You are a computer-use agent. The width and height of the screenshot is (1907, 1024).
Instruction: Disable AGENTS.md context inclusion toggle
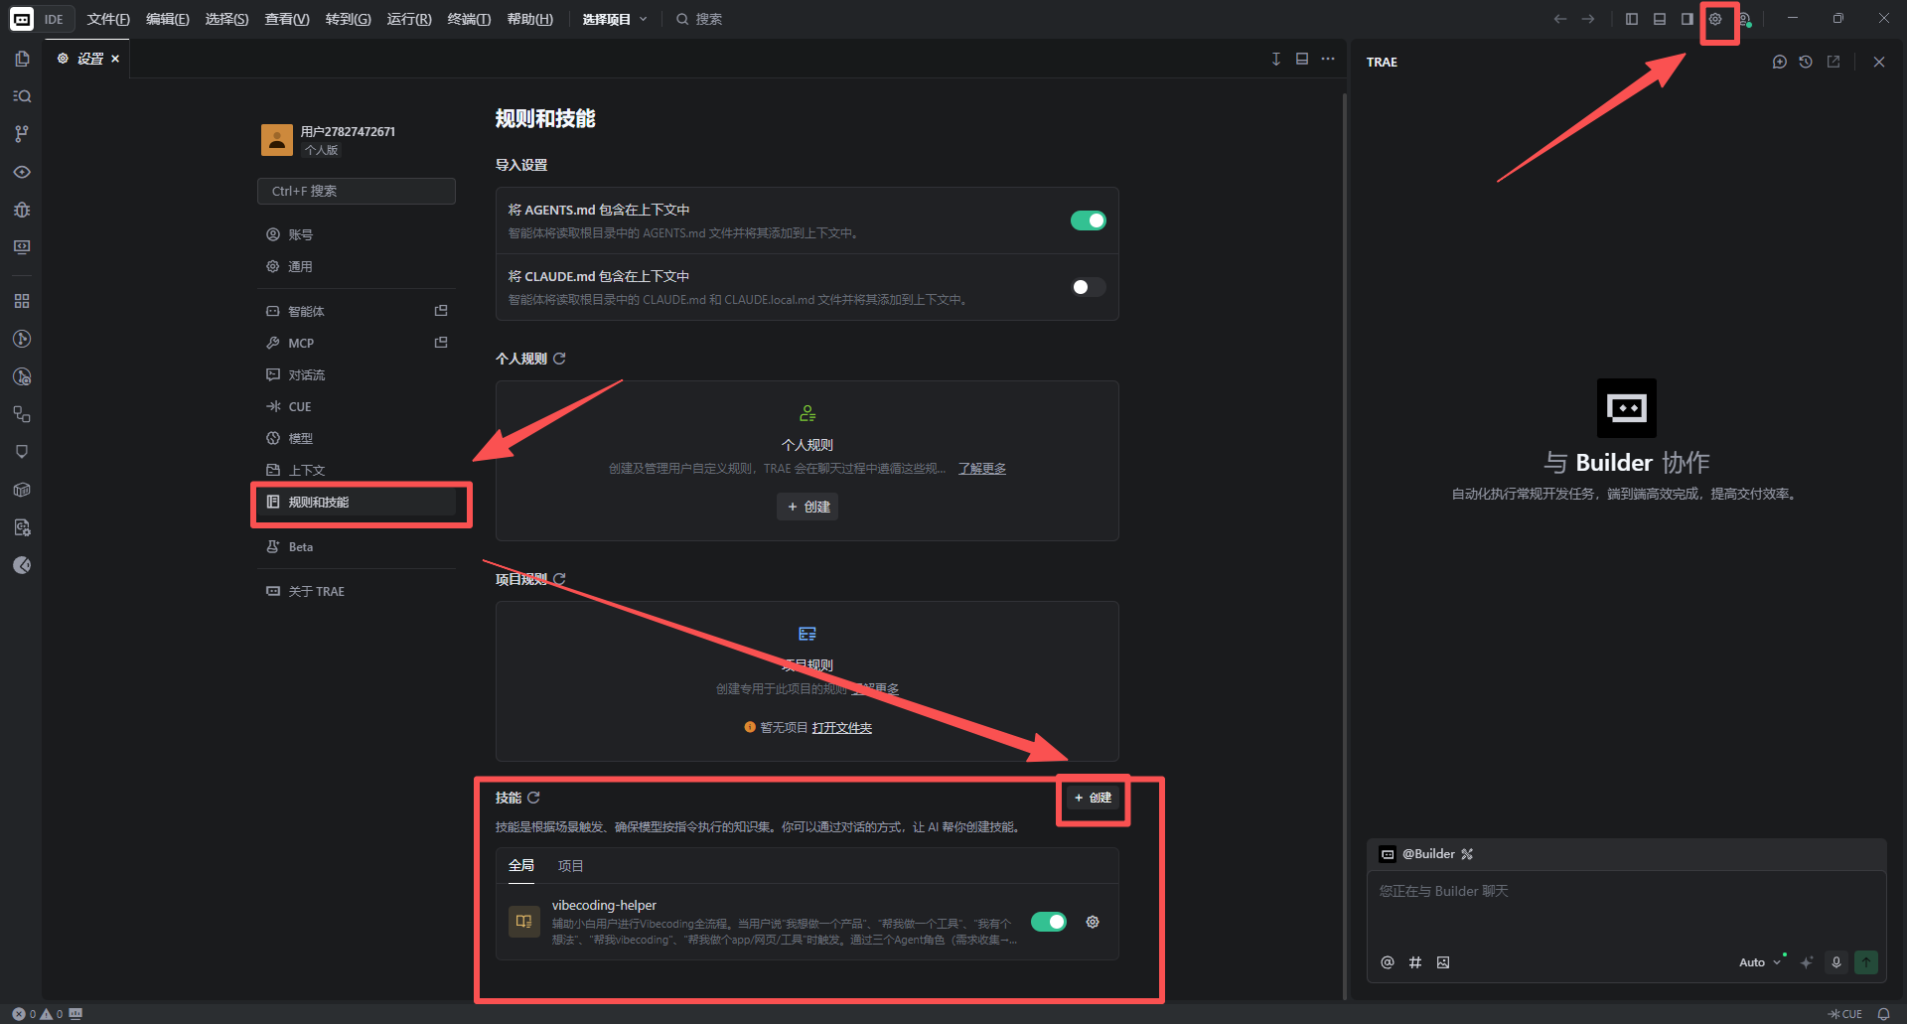[x=1088, y=220]
